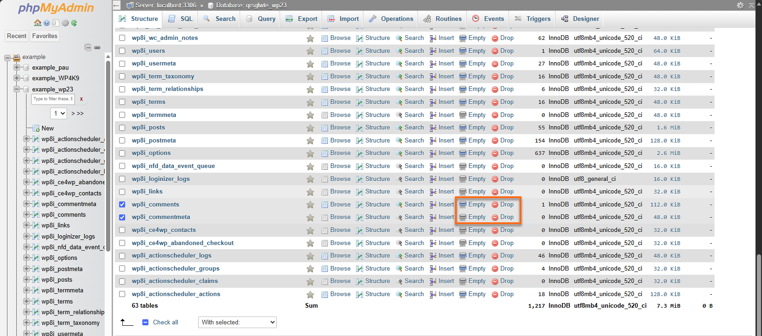Star the wp8i_posts table as favorite

[x=310, y=128]
